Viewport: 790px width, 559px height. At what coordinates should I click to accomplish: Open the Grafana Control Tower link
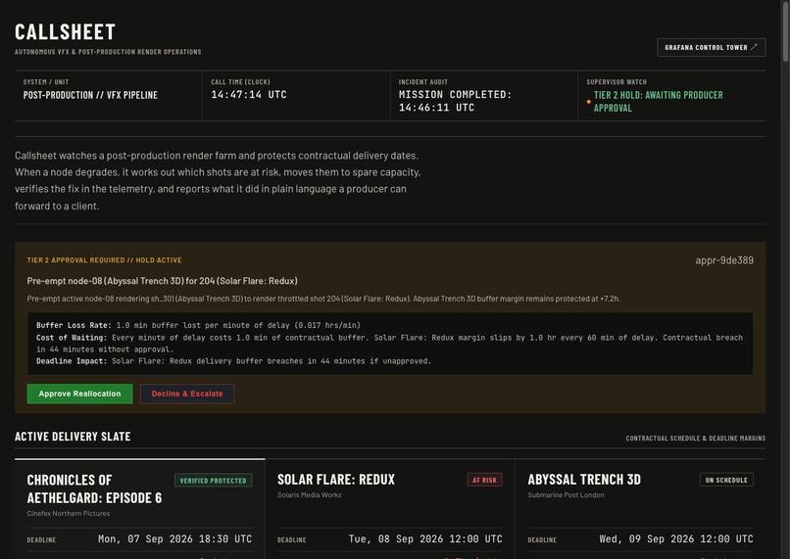point(711,47)
